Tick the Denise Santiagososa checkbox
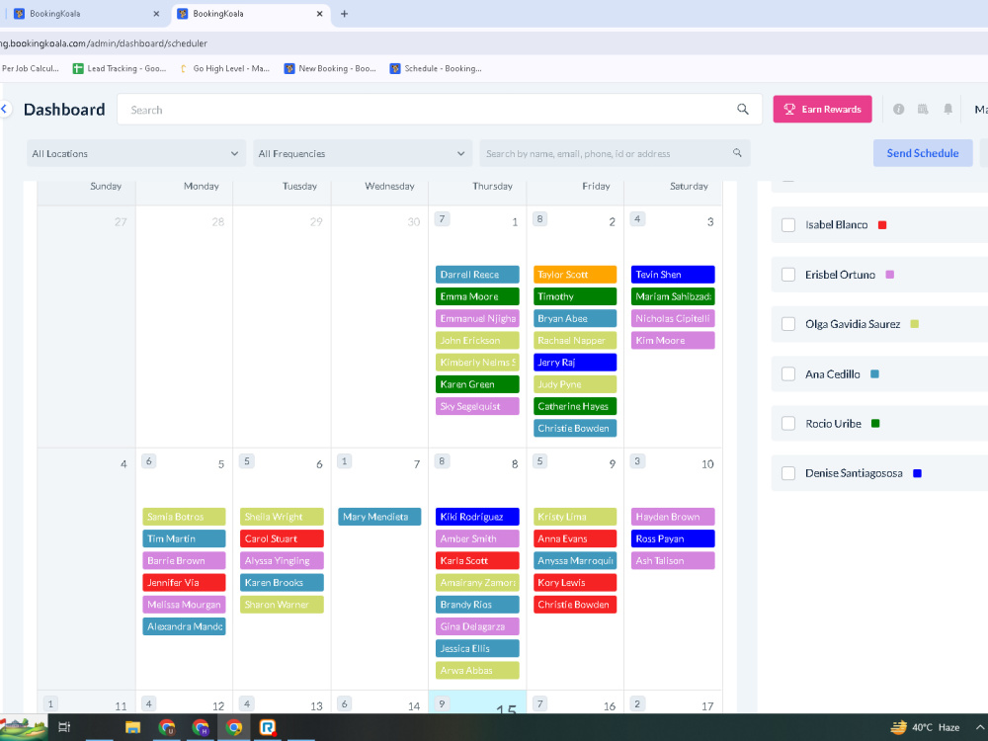988x741 pixels. [788, 473]
